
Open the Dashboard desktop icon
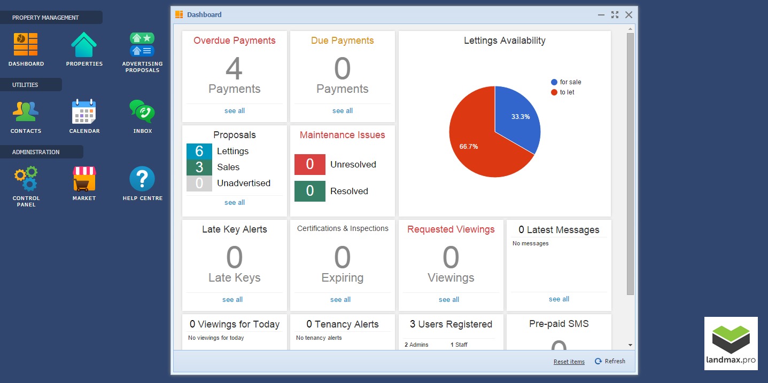click(26, 45)
